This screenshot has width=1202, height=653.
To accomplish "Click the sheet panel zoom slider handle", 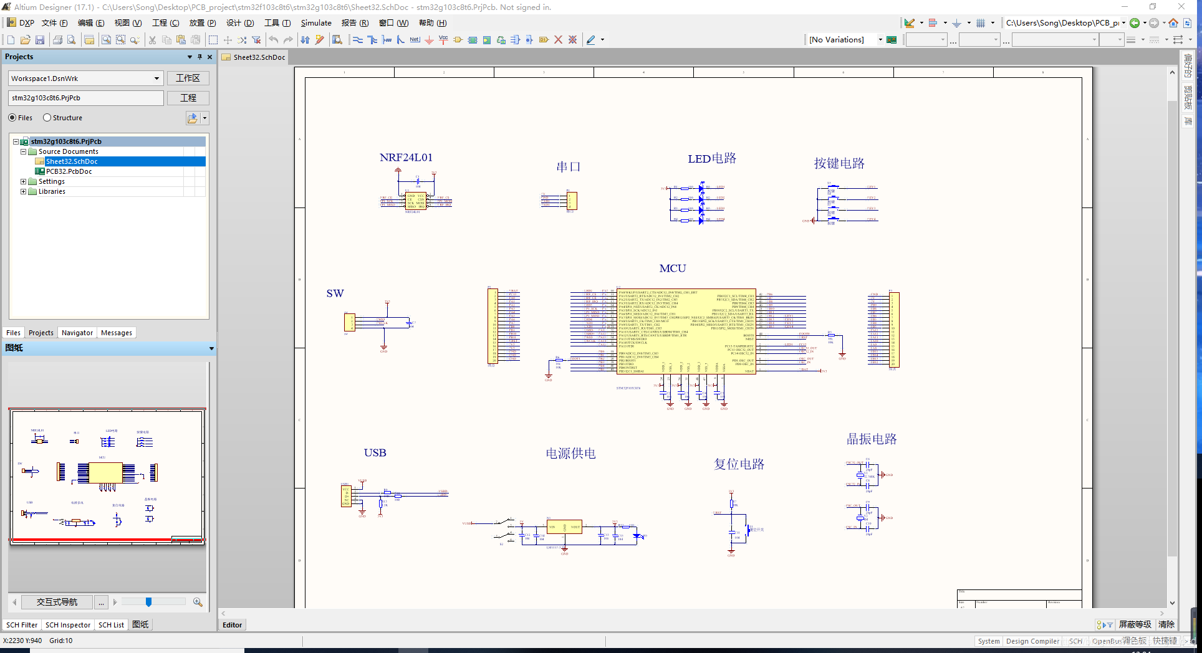I will [148, 602].
